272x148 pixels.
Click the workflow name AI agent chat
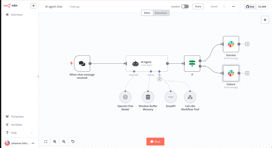pyautogui.click(x=54, y=7)
